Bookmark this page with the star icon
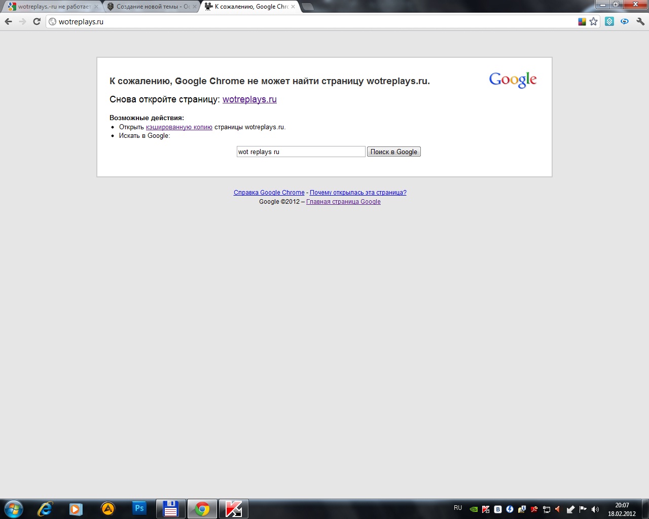The image size is (649, 519). click(593, 22)
